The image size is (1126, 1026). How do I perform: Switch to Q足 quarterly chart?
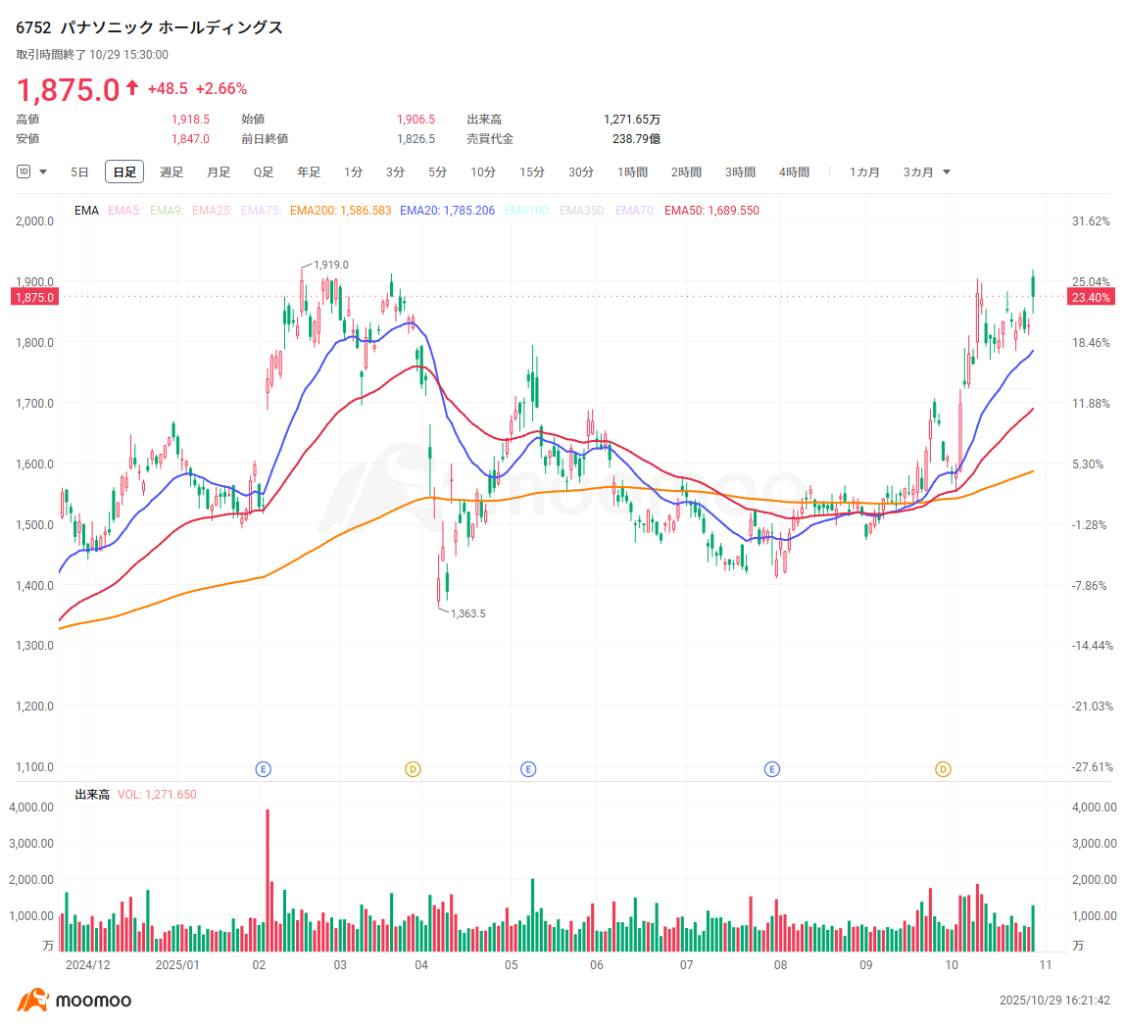(264, 172)
